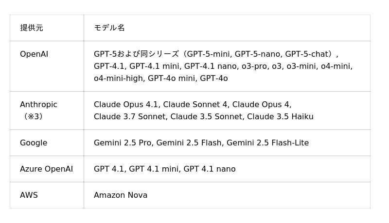Click the モデル名 column header
This screenshot has height=223, width=389.
[109, 28]
